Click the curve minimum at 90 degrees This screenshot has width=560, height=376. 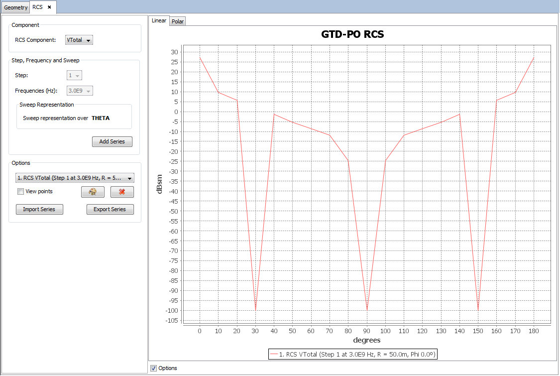pyautogui.click(x=367, y=309)
